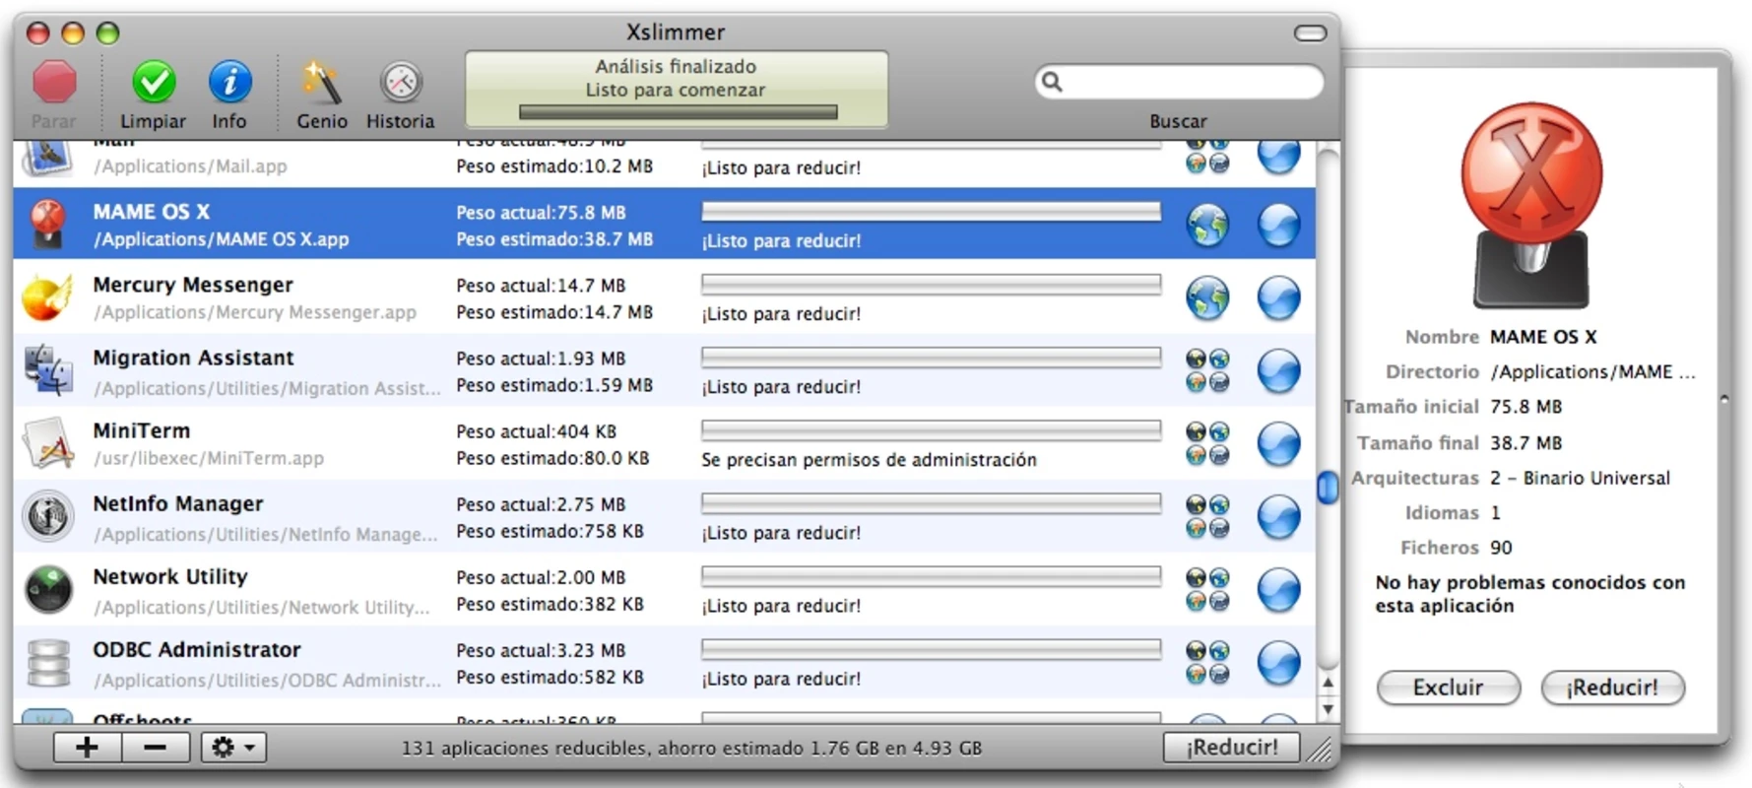Click architecture sphere icon in Migration Assistant row
This screenshot has height=788, width=1752.
click(1279, 370)
